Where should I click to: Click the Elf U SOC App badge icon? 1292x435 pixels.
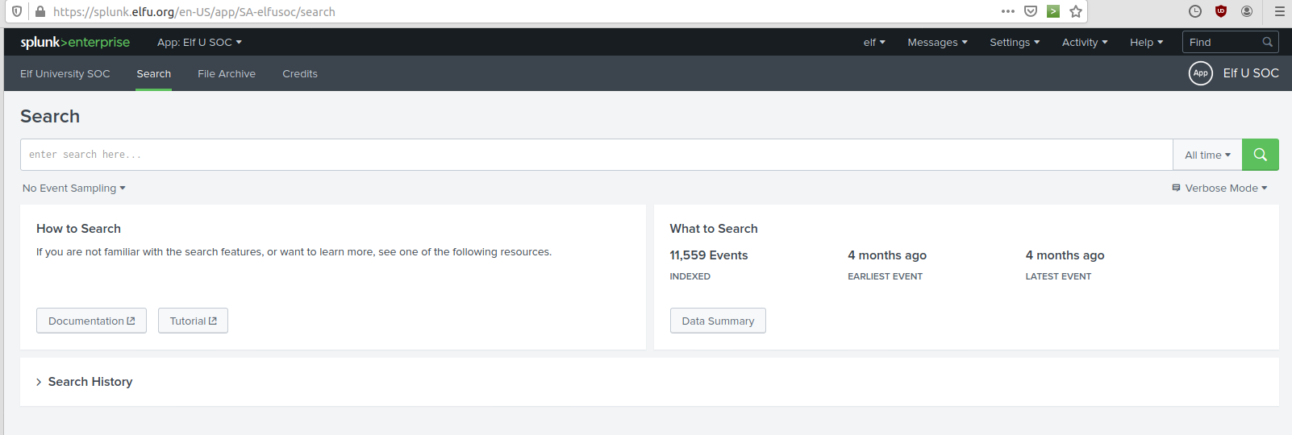[x=1200, y=73]
